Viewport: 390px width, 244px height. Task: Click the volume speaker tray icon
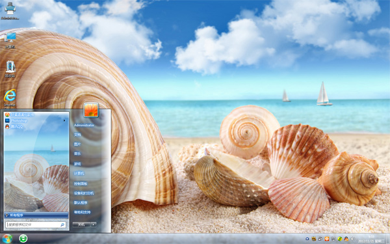click(353, 239)
